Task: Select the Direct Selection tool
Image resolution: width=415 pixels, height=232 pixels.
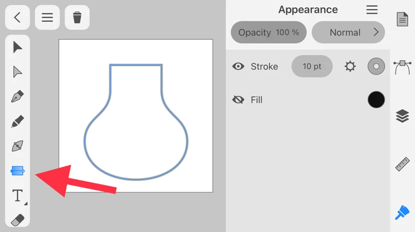Action: point(18,72)
